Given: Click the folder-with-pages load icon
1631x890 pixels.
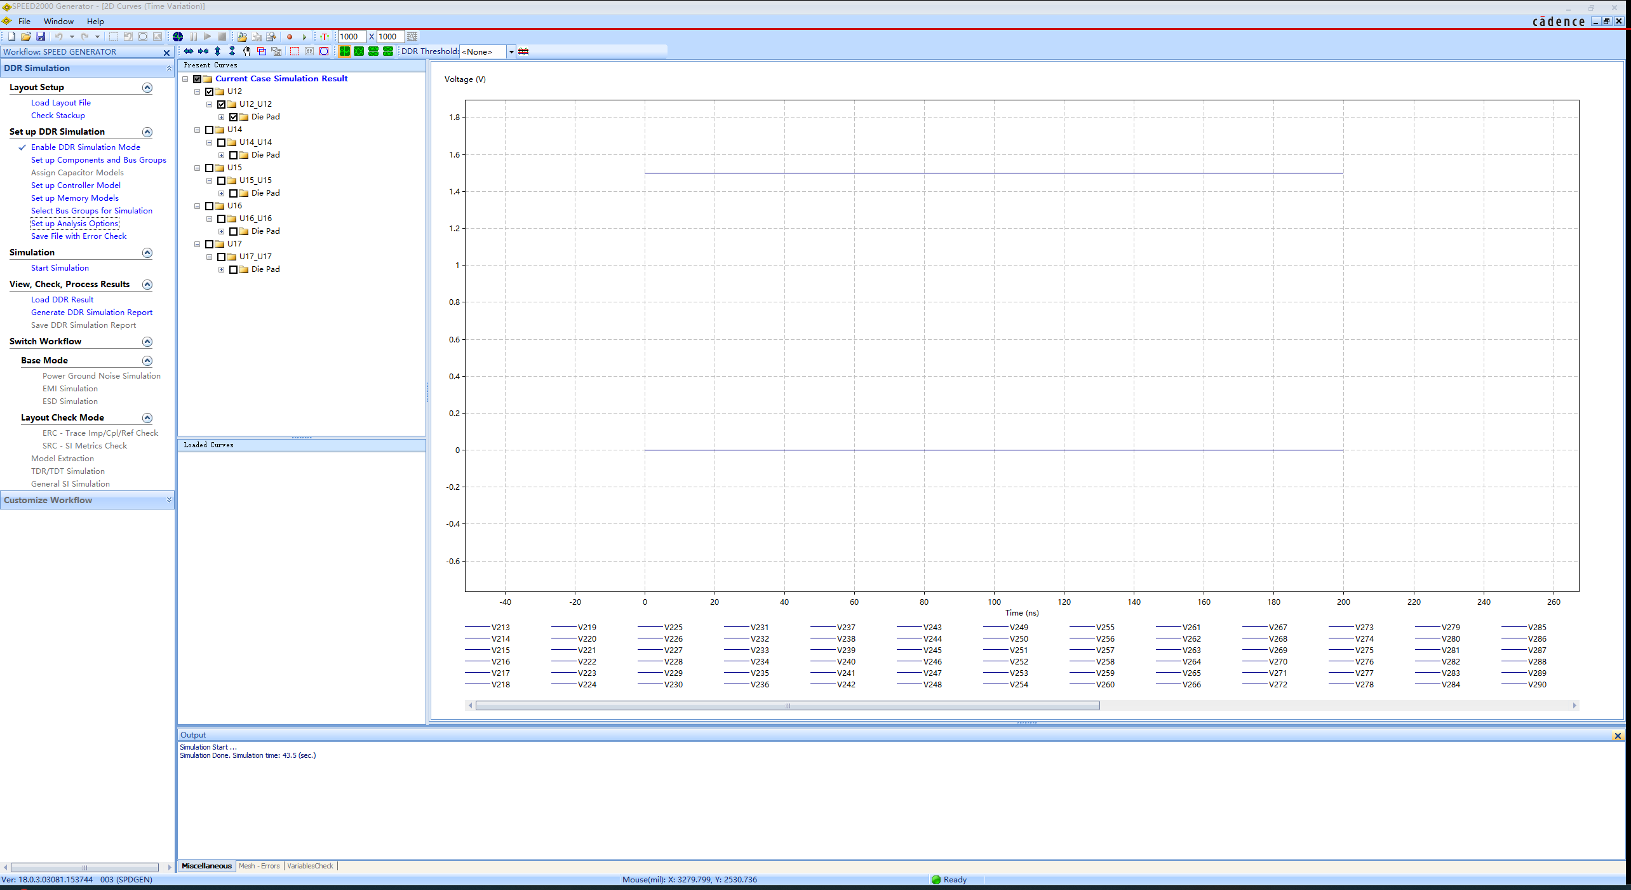Looking at the screenshot, I should (x=242, y=37).
